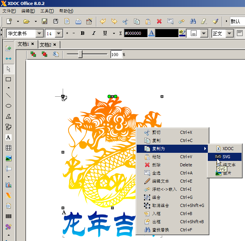Open the New document dropdown arrow
The image size is (245, 241).
(18, 21)
